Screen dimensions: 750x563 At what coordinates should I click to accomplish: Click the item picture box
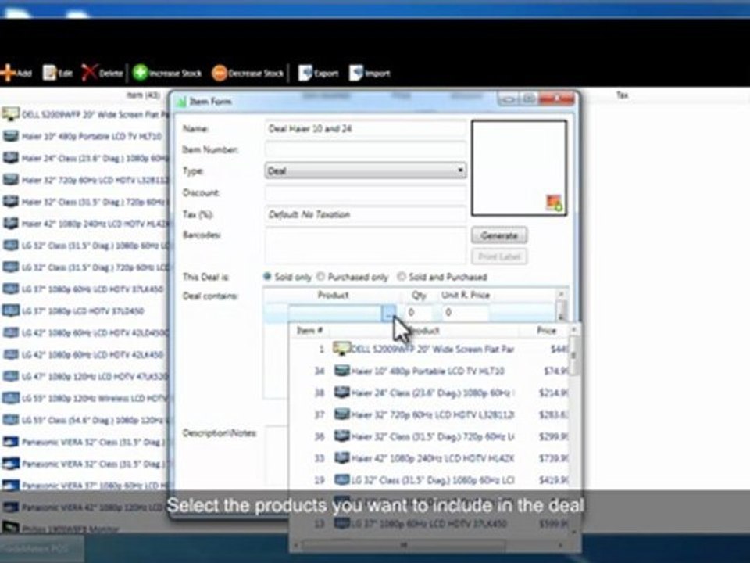(x=519, y=168)
